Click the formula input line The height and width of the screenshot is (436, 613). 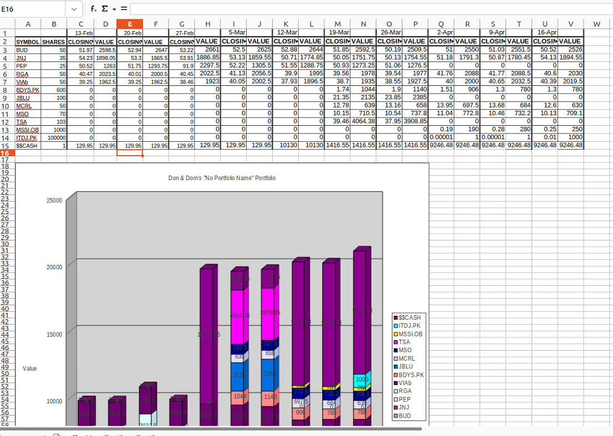371,9
